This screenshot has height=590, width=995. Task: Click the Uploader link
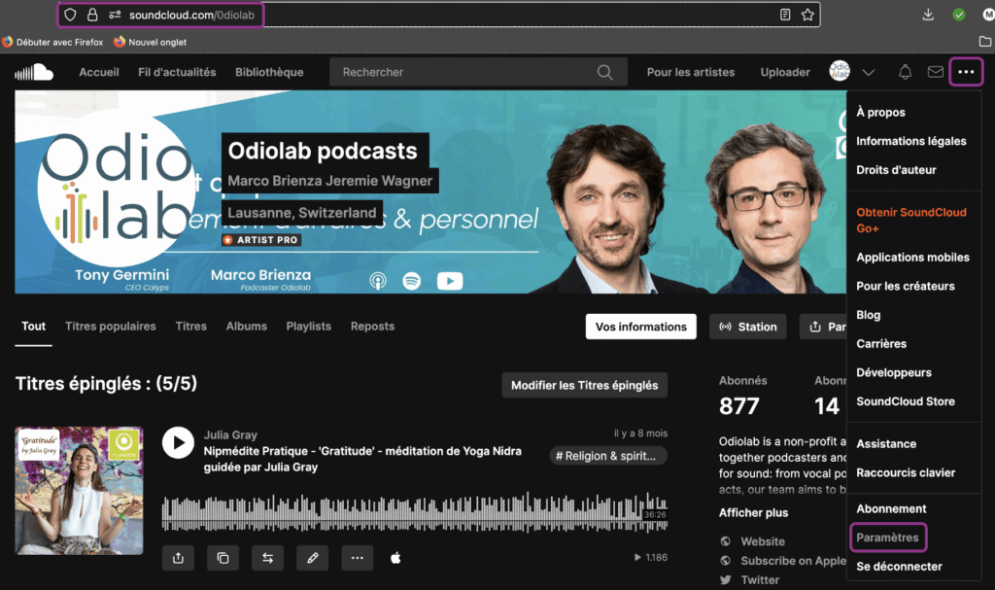pyautogui.click(x=785, y=72)
